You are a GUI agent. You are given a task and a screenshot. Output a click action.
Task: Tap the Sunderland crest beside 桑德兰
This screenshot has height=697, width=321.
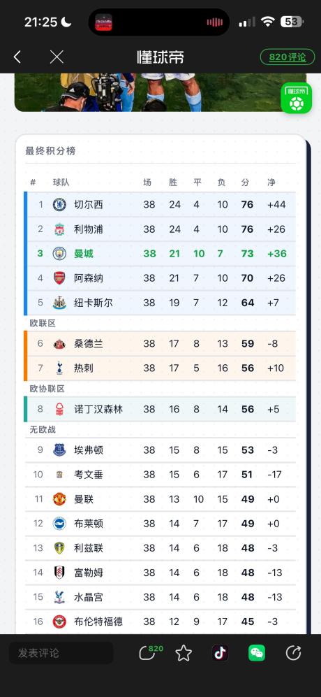59,344
